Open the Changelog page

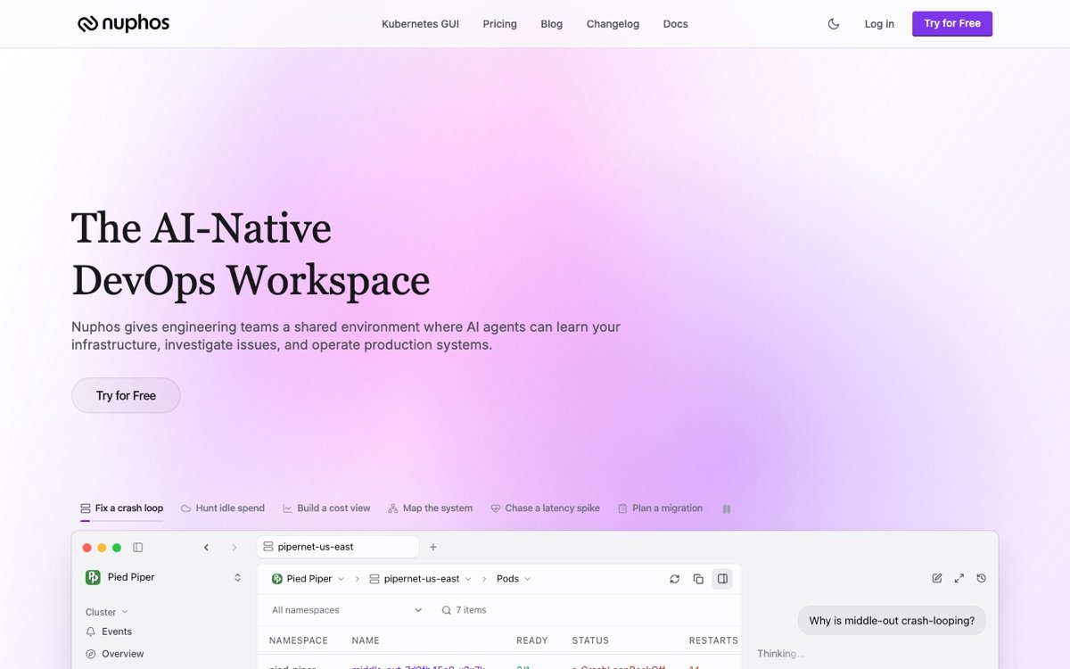pos(613,24)
